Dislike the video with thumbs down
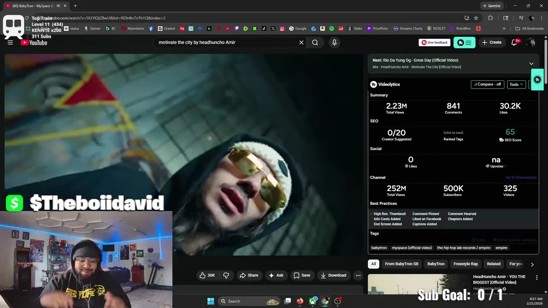 (226, 275)
